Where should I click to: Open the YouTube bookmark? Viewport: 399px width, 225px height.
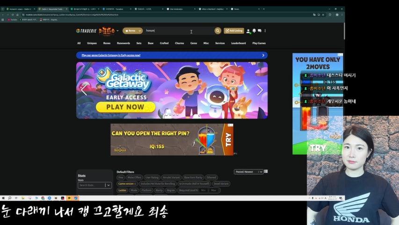pyautogui.click(x=13, y=20)
